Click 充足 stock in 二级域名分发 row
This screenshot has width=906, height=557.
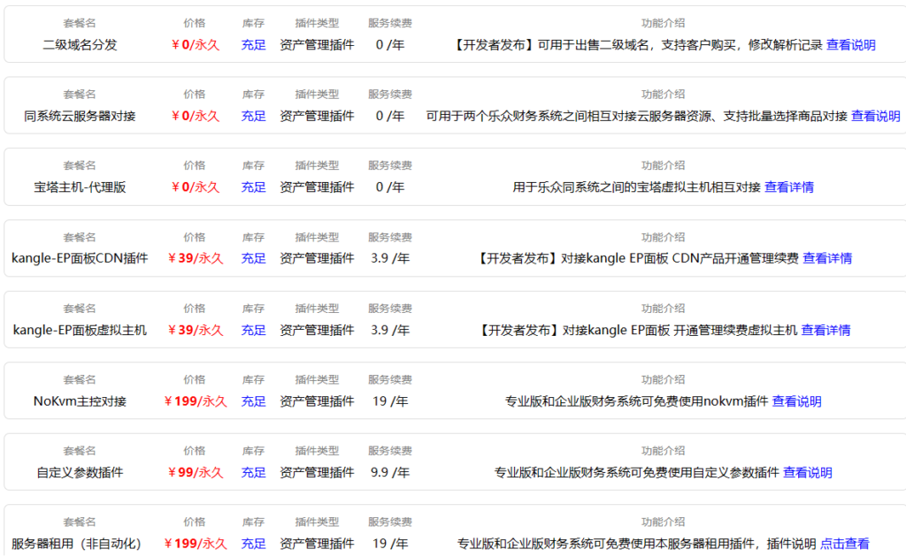coord(253,45)
